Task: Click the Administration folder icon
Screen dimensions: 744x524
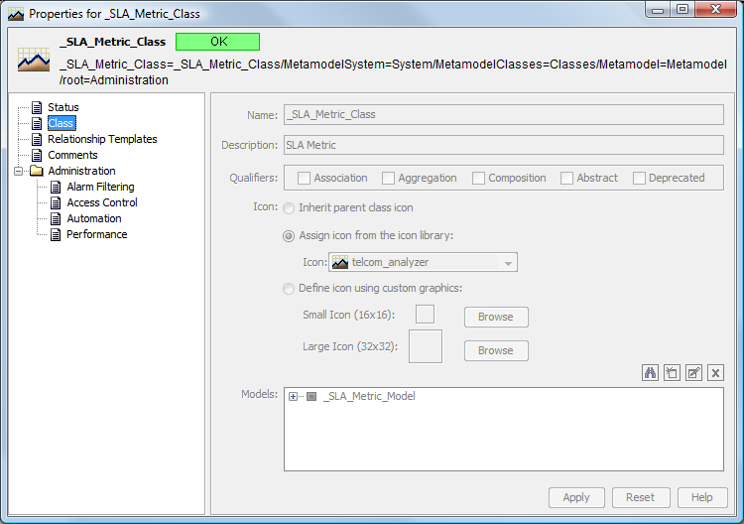Action: (x=37, y=171)
